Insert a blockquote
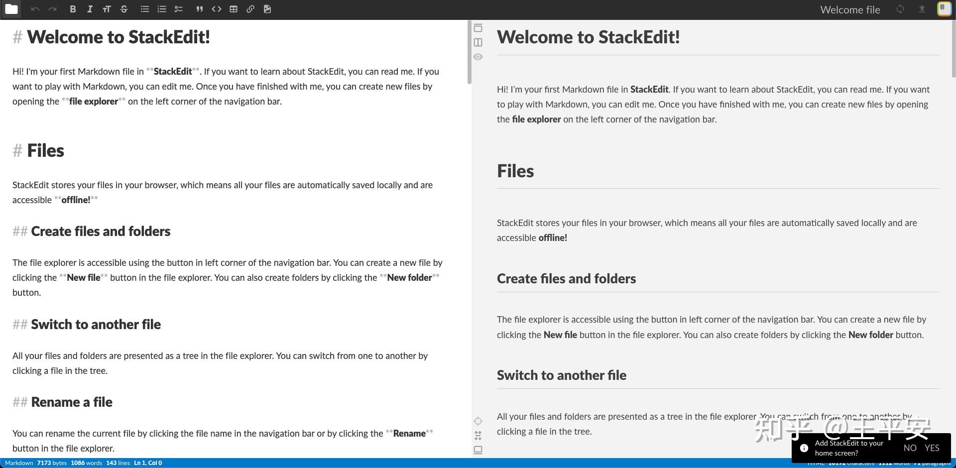Screen dimensions: 956x468 point(200,9)
